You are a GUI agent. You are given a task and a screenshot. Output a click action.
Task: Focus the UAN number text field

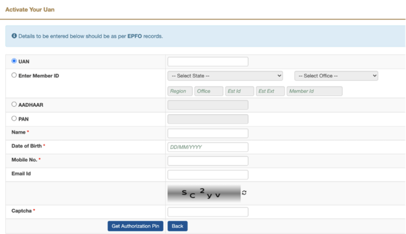(x=208, y=62)
